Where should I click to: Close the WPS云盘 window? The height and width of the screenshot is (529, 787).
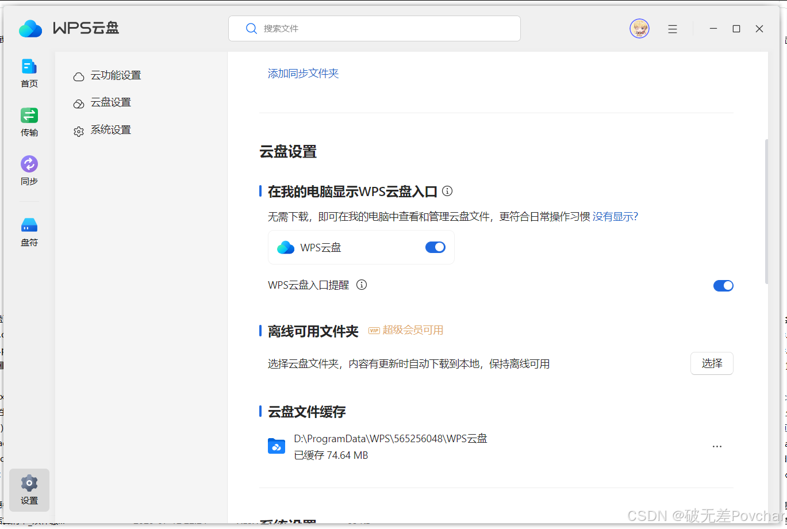pos(759,29)
